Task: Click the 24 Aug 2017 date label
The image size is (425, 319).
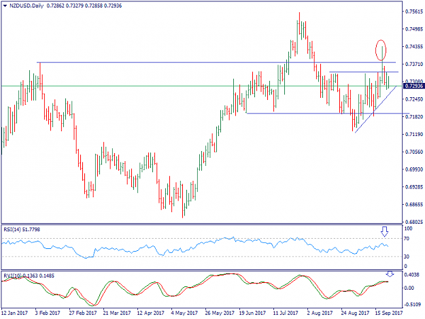Action: pyautogui.click(x=355, y=313)
